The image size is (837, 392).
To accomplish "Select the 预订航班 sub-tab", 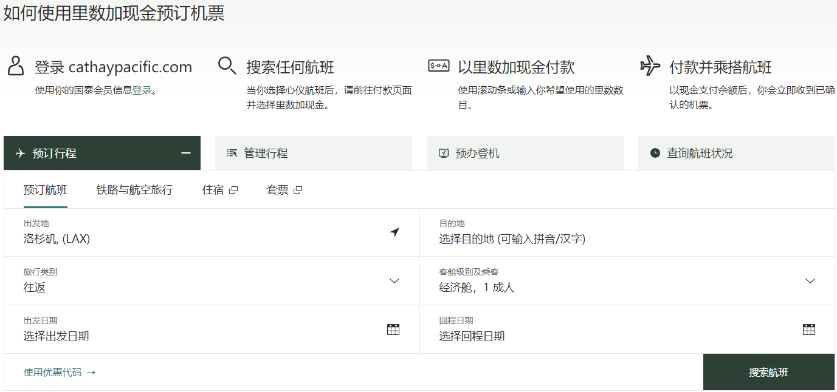I will tap(46, 190).
